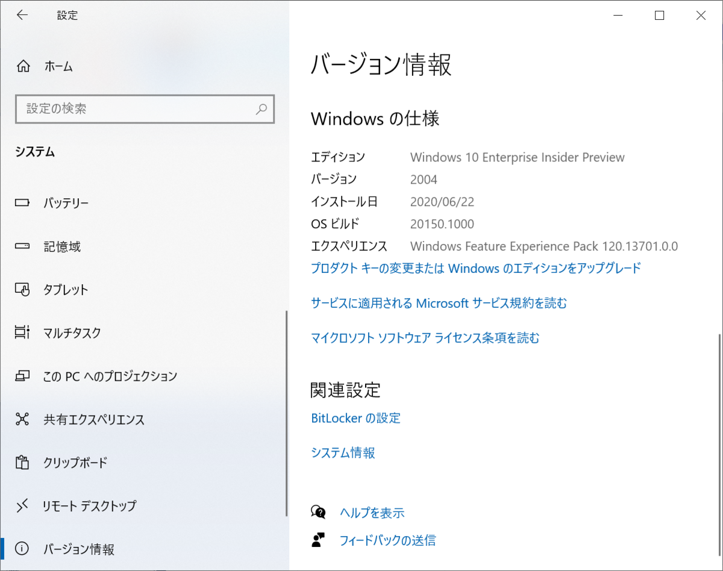Click the 共有エクスペリエンス icon
The image size is (723, 571).
pyautogui.click(x=22, y=419)
